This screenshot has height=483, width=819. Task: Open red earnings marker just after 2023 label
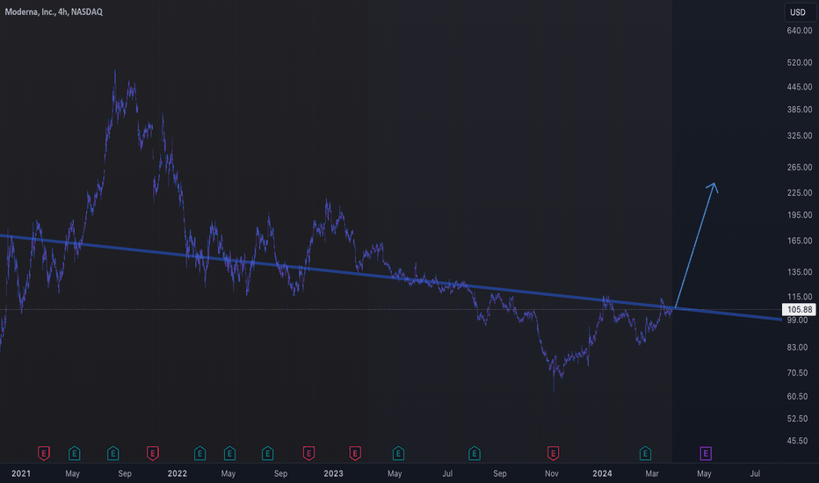pyautogui.click(x=355, y=453)
